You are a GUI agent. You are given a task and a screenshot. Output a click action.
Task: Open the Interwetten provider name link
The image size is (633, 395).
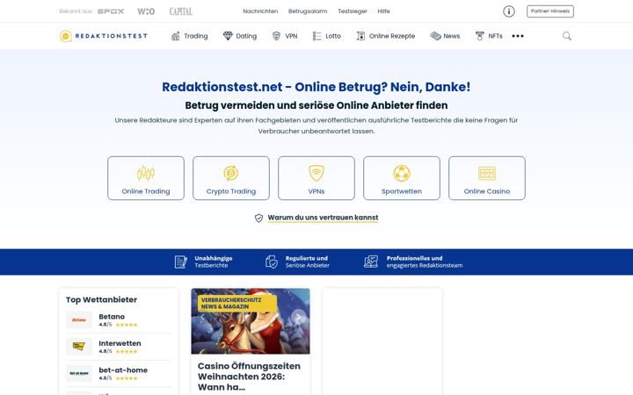click(x=120, y=343)
